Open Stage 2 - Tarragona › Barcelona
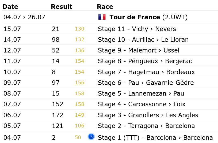 pos(146,126)
